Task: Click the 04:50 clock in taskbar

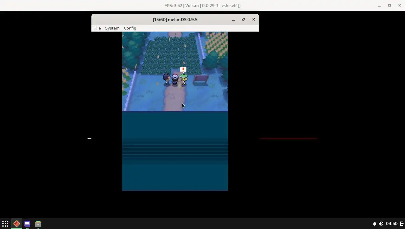Action: point(392,224)
